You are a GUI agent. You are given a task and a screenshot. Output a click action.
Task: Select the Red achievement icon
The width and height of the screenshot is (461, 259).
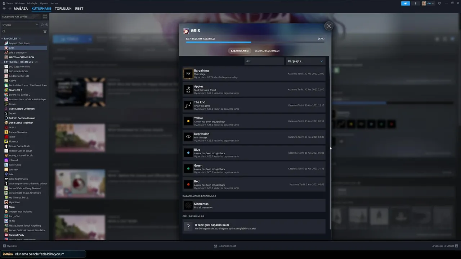tap(188, 185)
